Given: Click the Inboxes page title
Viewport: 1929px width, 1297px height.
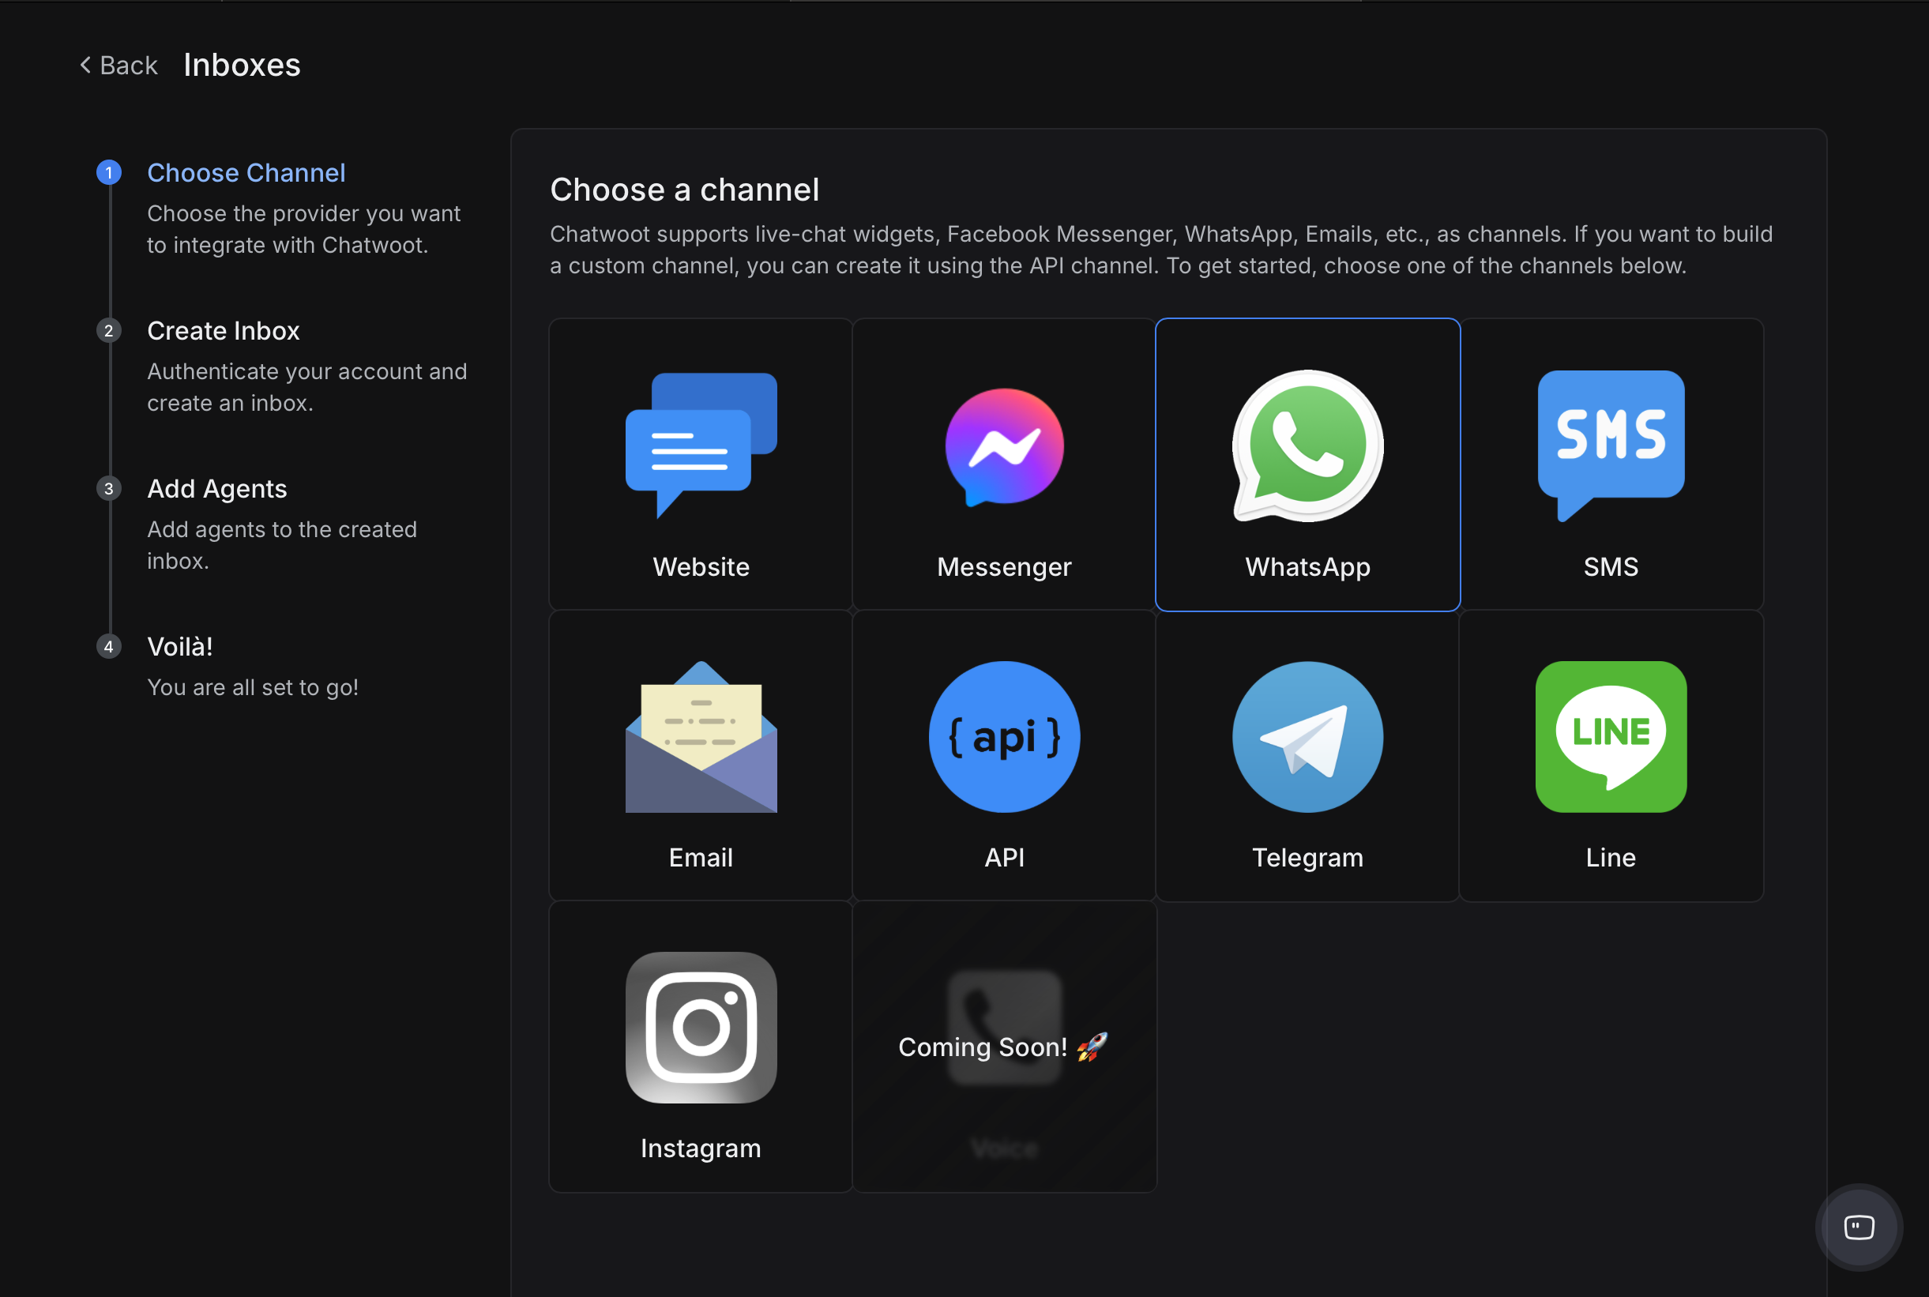Looking at the screenshot, I should coord(242,65).
